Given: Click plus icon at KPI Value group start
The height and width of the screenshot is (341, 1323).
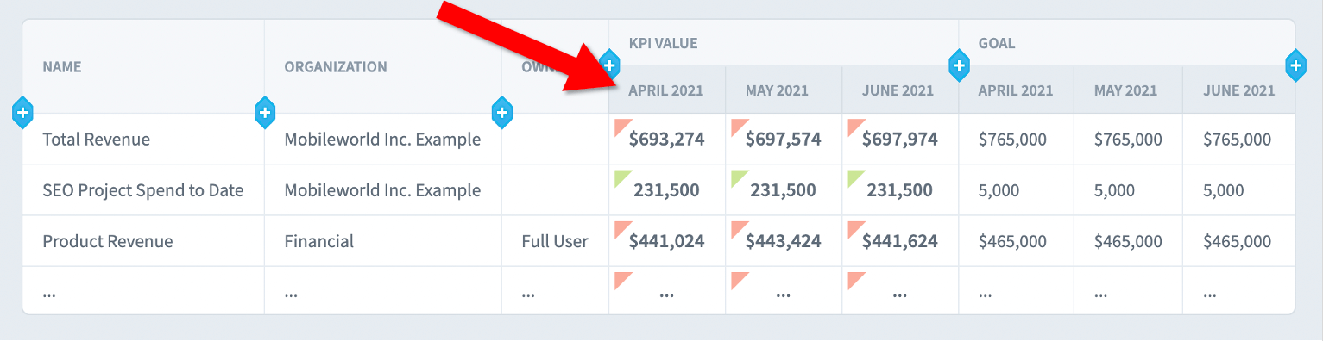Looking at the screenshot, I should [609, 65].
